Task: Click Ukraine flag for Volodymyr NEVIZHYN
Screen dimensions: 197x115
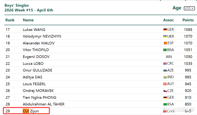Action: pyautogui.click(x=165, y=36)
